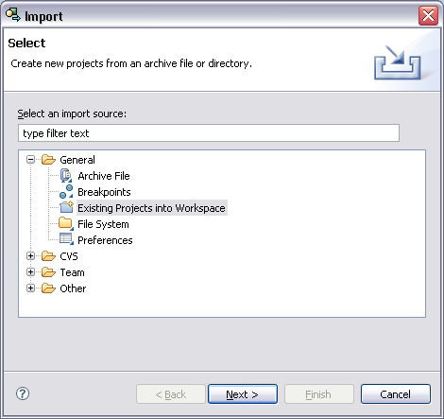Close the Import dialog window

[x=428, y=15]
